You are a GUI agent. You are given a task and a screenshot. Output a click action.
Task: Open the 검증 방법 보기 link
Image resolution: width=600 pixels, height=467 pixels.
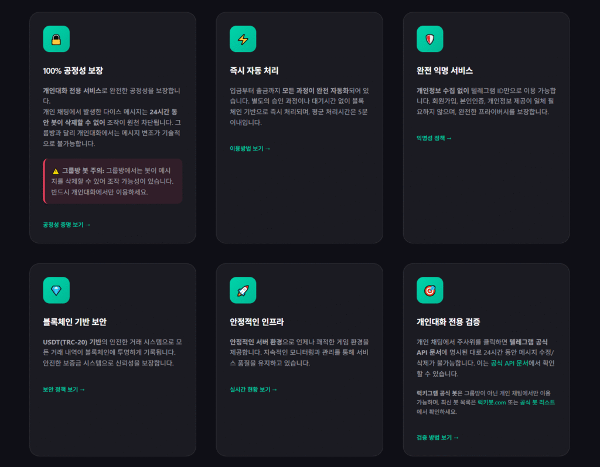tap(437, 437)
